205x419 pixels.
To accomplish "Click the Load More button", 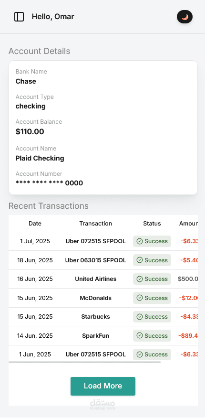I will tap(103, 386).
